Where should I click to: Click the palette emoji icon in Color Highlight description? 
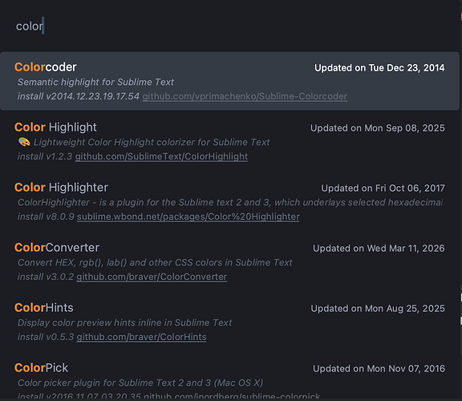pos(24,142)
